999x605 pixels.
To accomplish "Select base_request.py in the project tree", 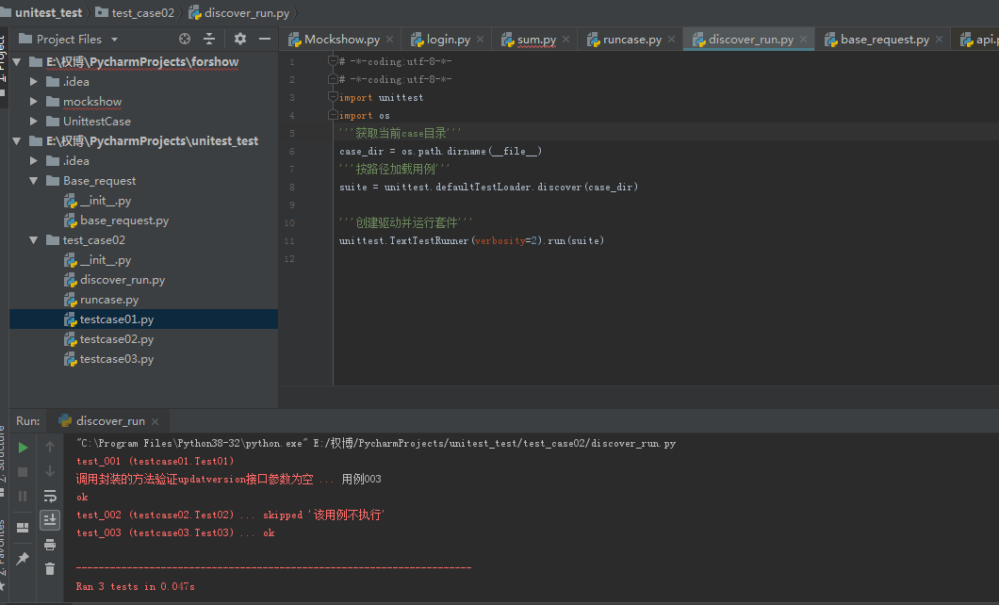I will [117, 221].
